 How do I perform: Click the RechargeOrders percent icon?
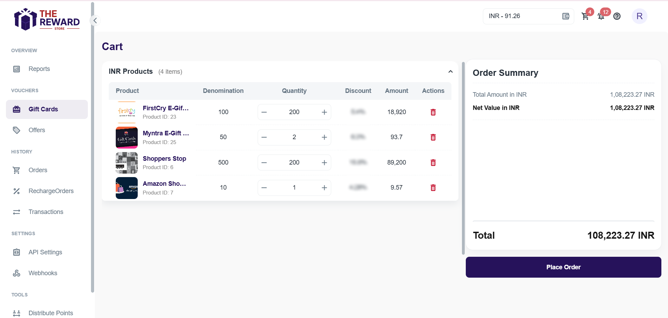[16, 191]
